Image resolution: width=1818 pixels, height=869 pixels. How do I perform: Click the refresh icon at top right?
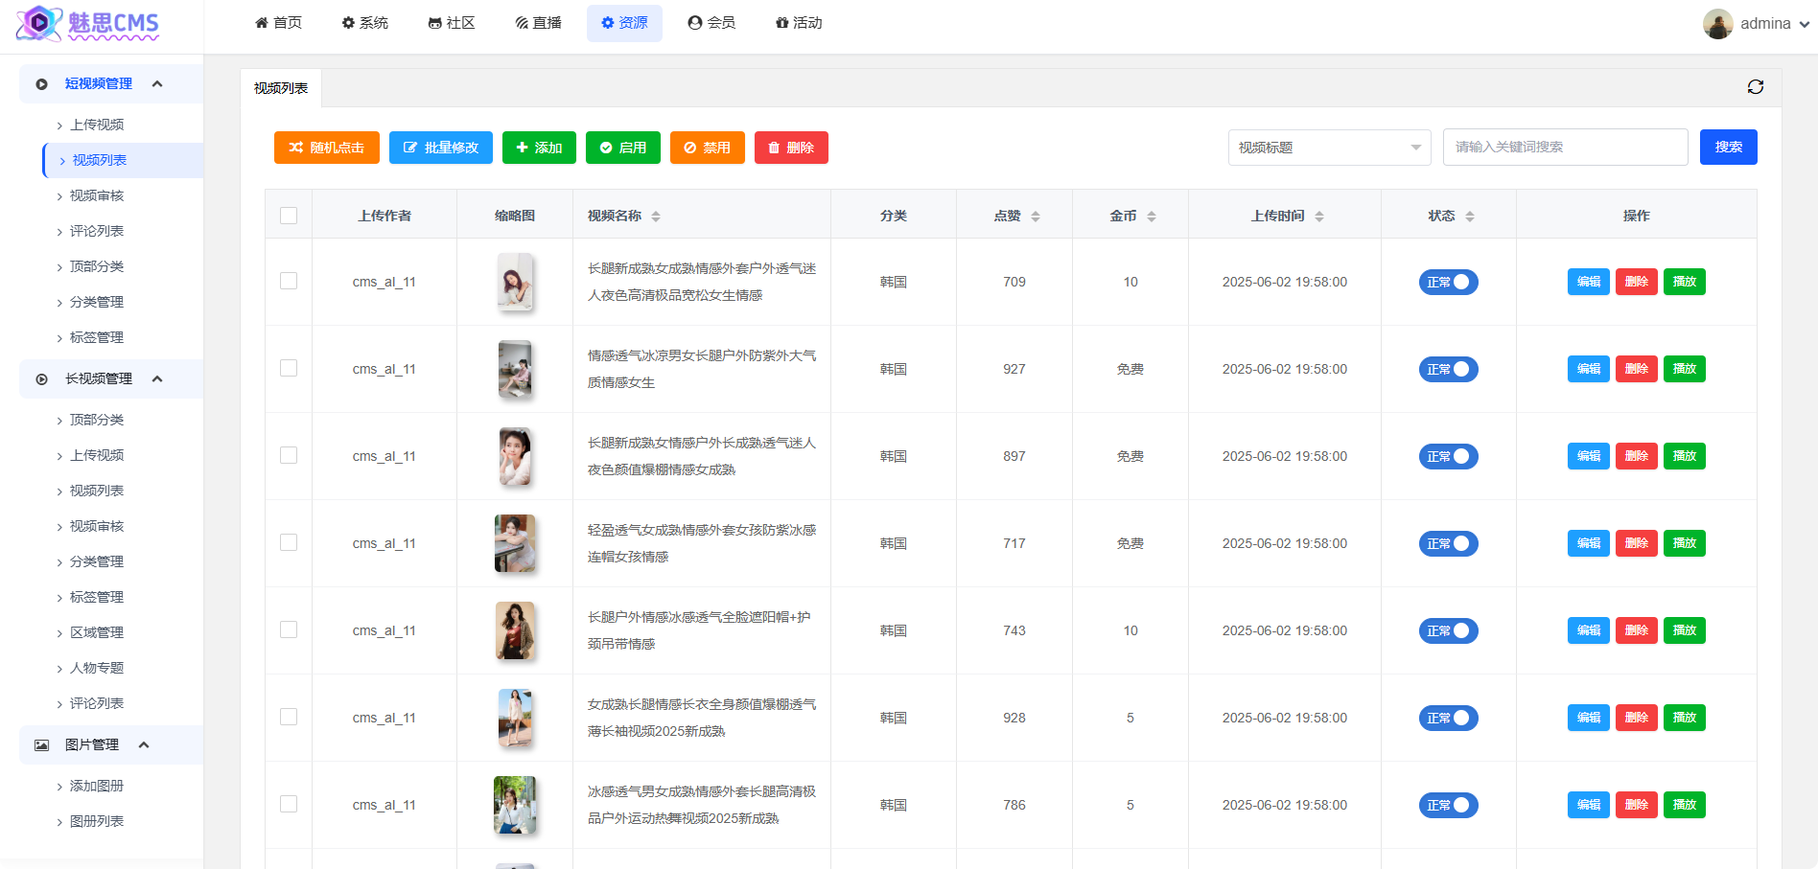(1756, 86)
